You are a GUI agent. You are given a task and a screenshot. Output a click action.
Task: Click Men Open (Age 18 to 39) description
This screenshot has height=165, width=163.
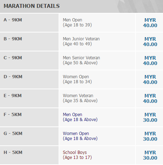tap(77, 22)
